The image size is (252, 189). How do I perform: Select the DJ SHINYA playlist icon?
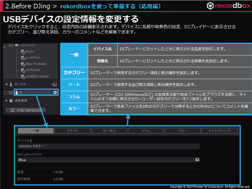[x=23, y=58]
